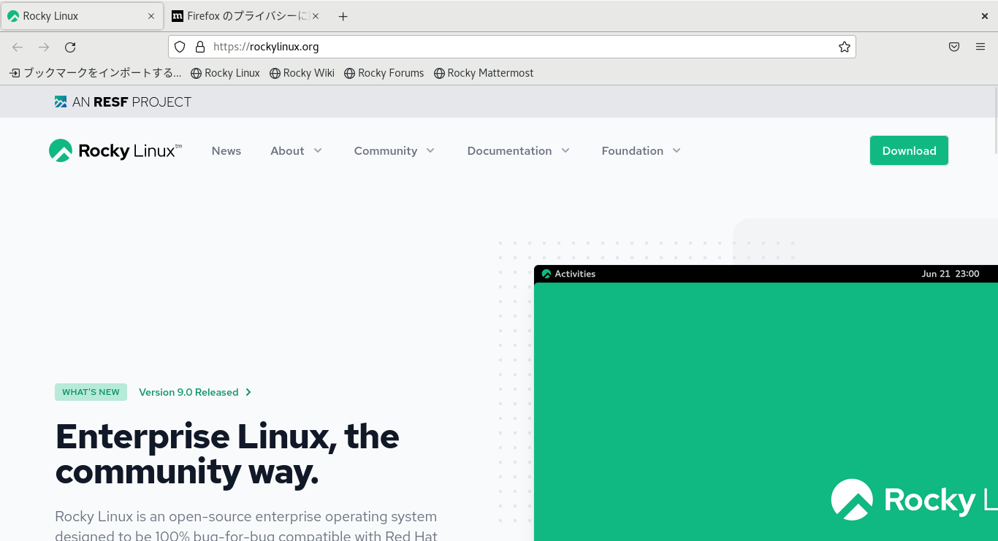Switch to the Rocky Linux tab
Viewport: 998px width, 541px height.
82,16
